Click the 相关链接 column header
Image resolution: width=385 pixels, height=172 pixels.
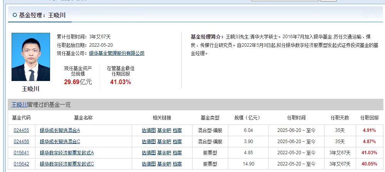click(x=162, y=118)
